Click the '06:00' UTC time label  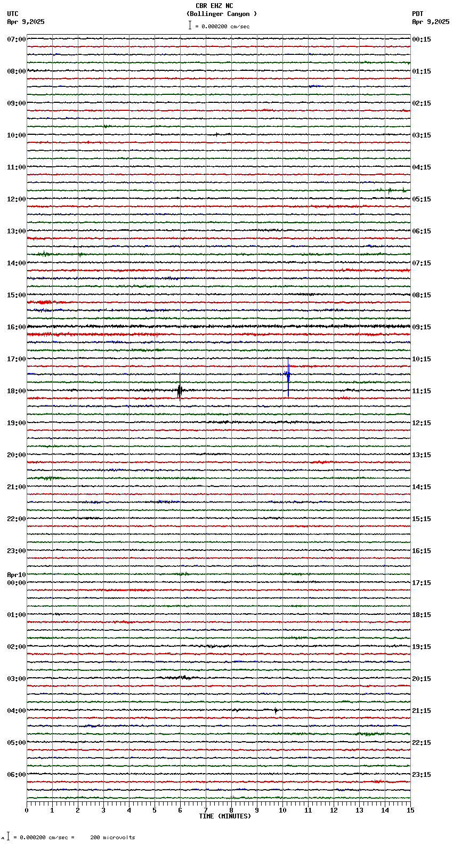(x=17, y=775)
